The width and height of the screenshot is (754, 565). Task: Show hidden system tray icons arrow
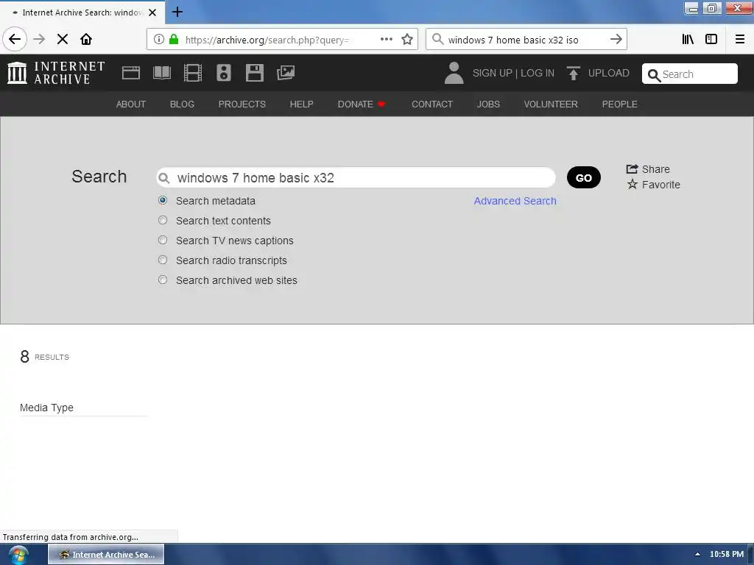tap(697, 554)
